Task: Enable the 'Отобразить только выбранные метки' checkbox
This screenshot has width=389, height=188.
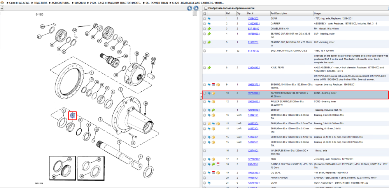Action: (x=206, y=8)
